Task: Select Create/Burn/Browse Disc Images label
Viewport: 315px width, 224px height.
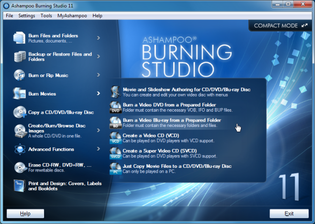Action: 57,128
